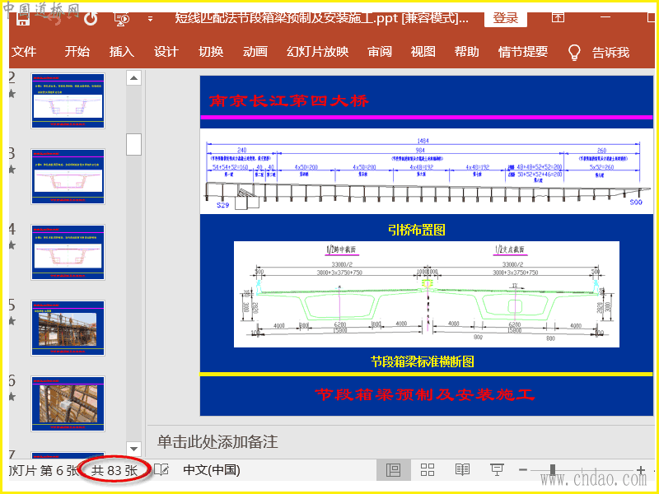Click the animation star icon beside slide 3
The image size is (659, 494).
(12, 170)
